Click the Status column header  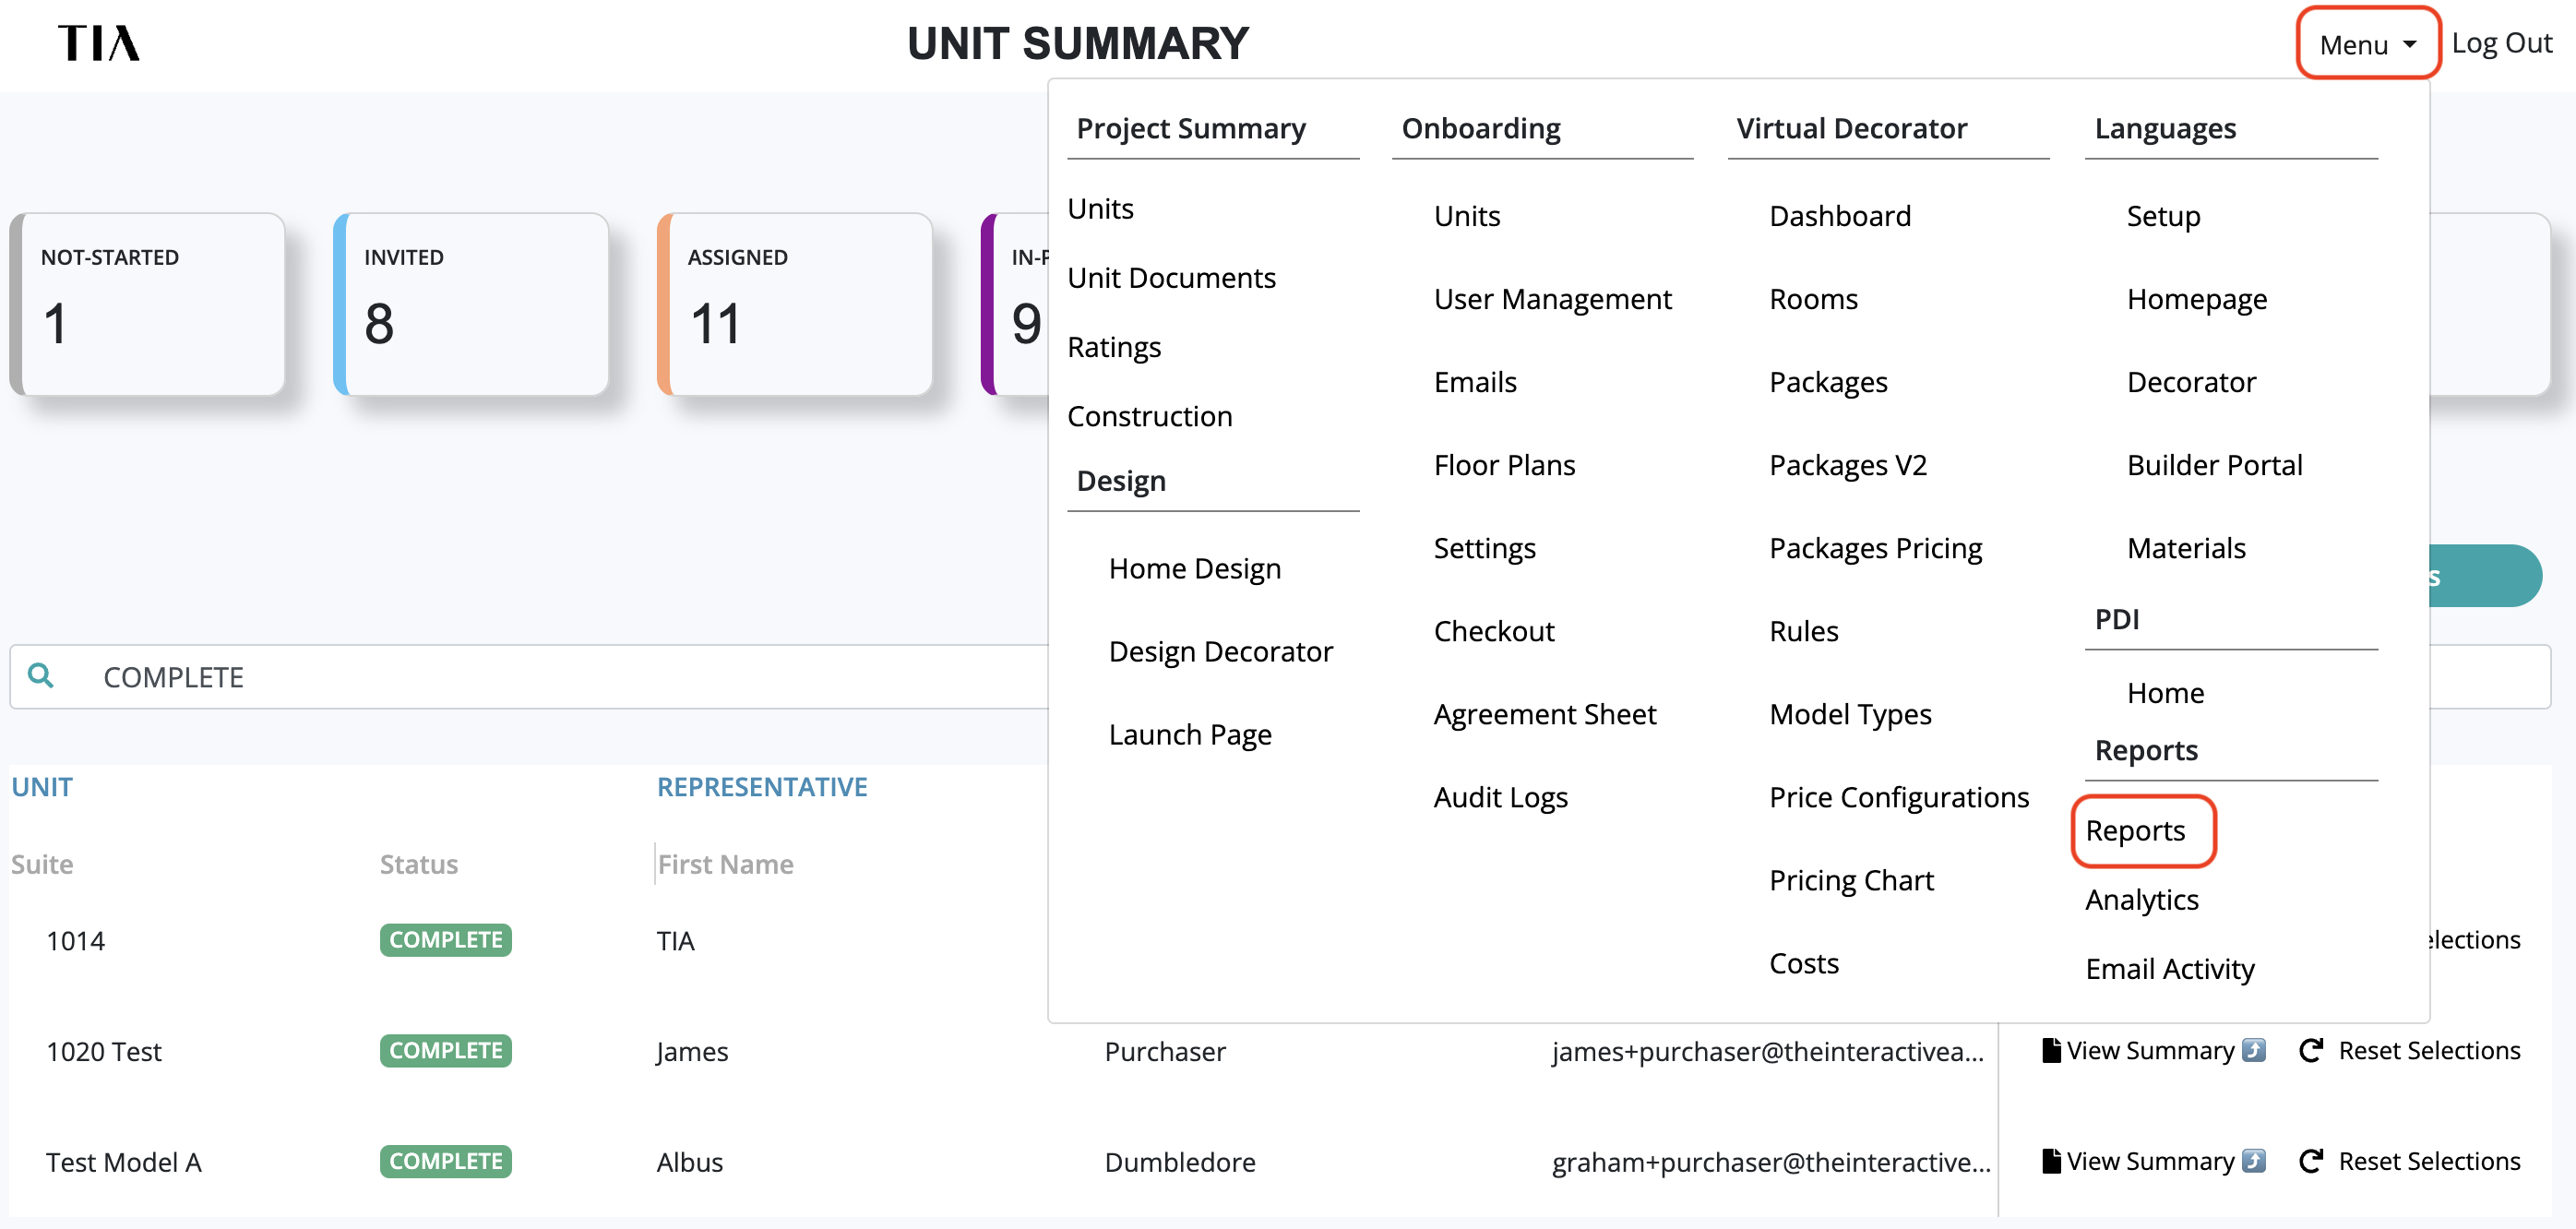[x=418, y=863]
